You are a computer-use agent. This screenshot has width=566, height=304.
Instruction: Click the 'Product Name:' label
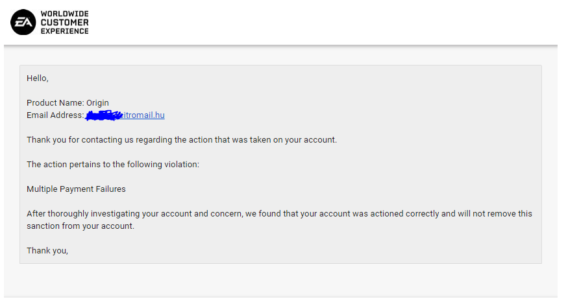point(55,103)
